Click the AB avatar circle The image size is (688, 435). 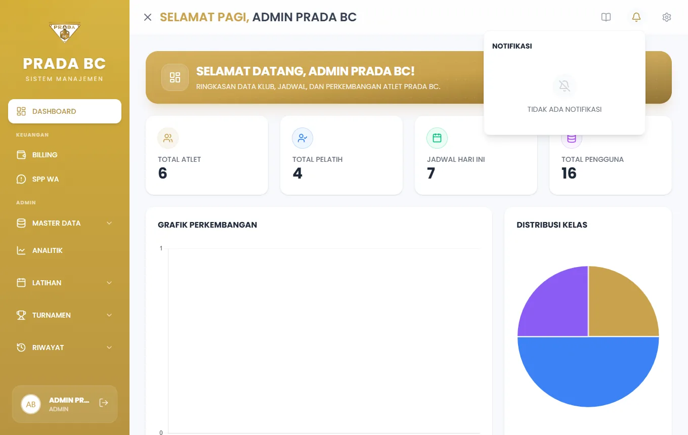click(31, 404)
